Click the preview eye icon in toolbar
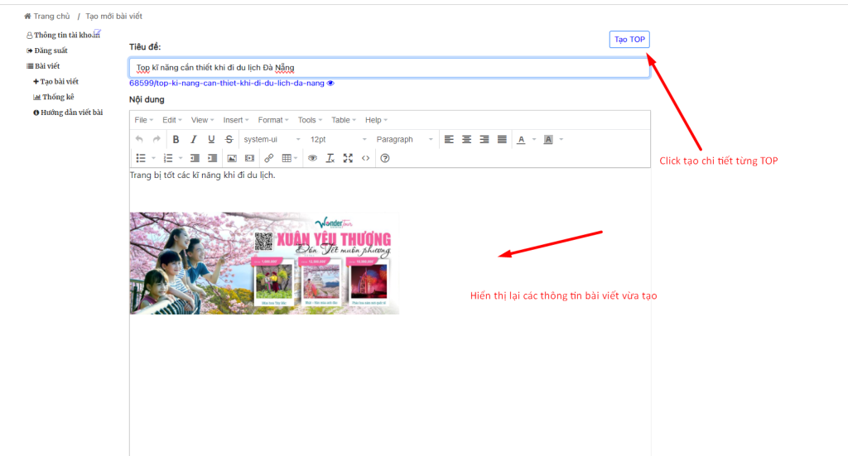 tap(313, 158)
